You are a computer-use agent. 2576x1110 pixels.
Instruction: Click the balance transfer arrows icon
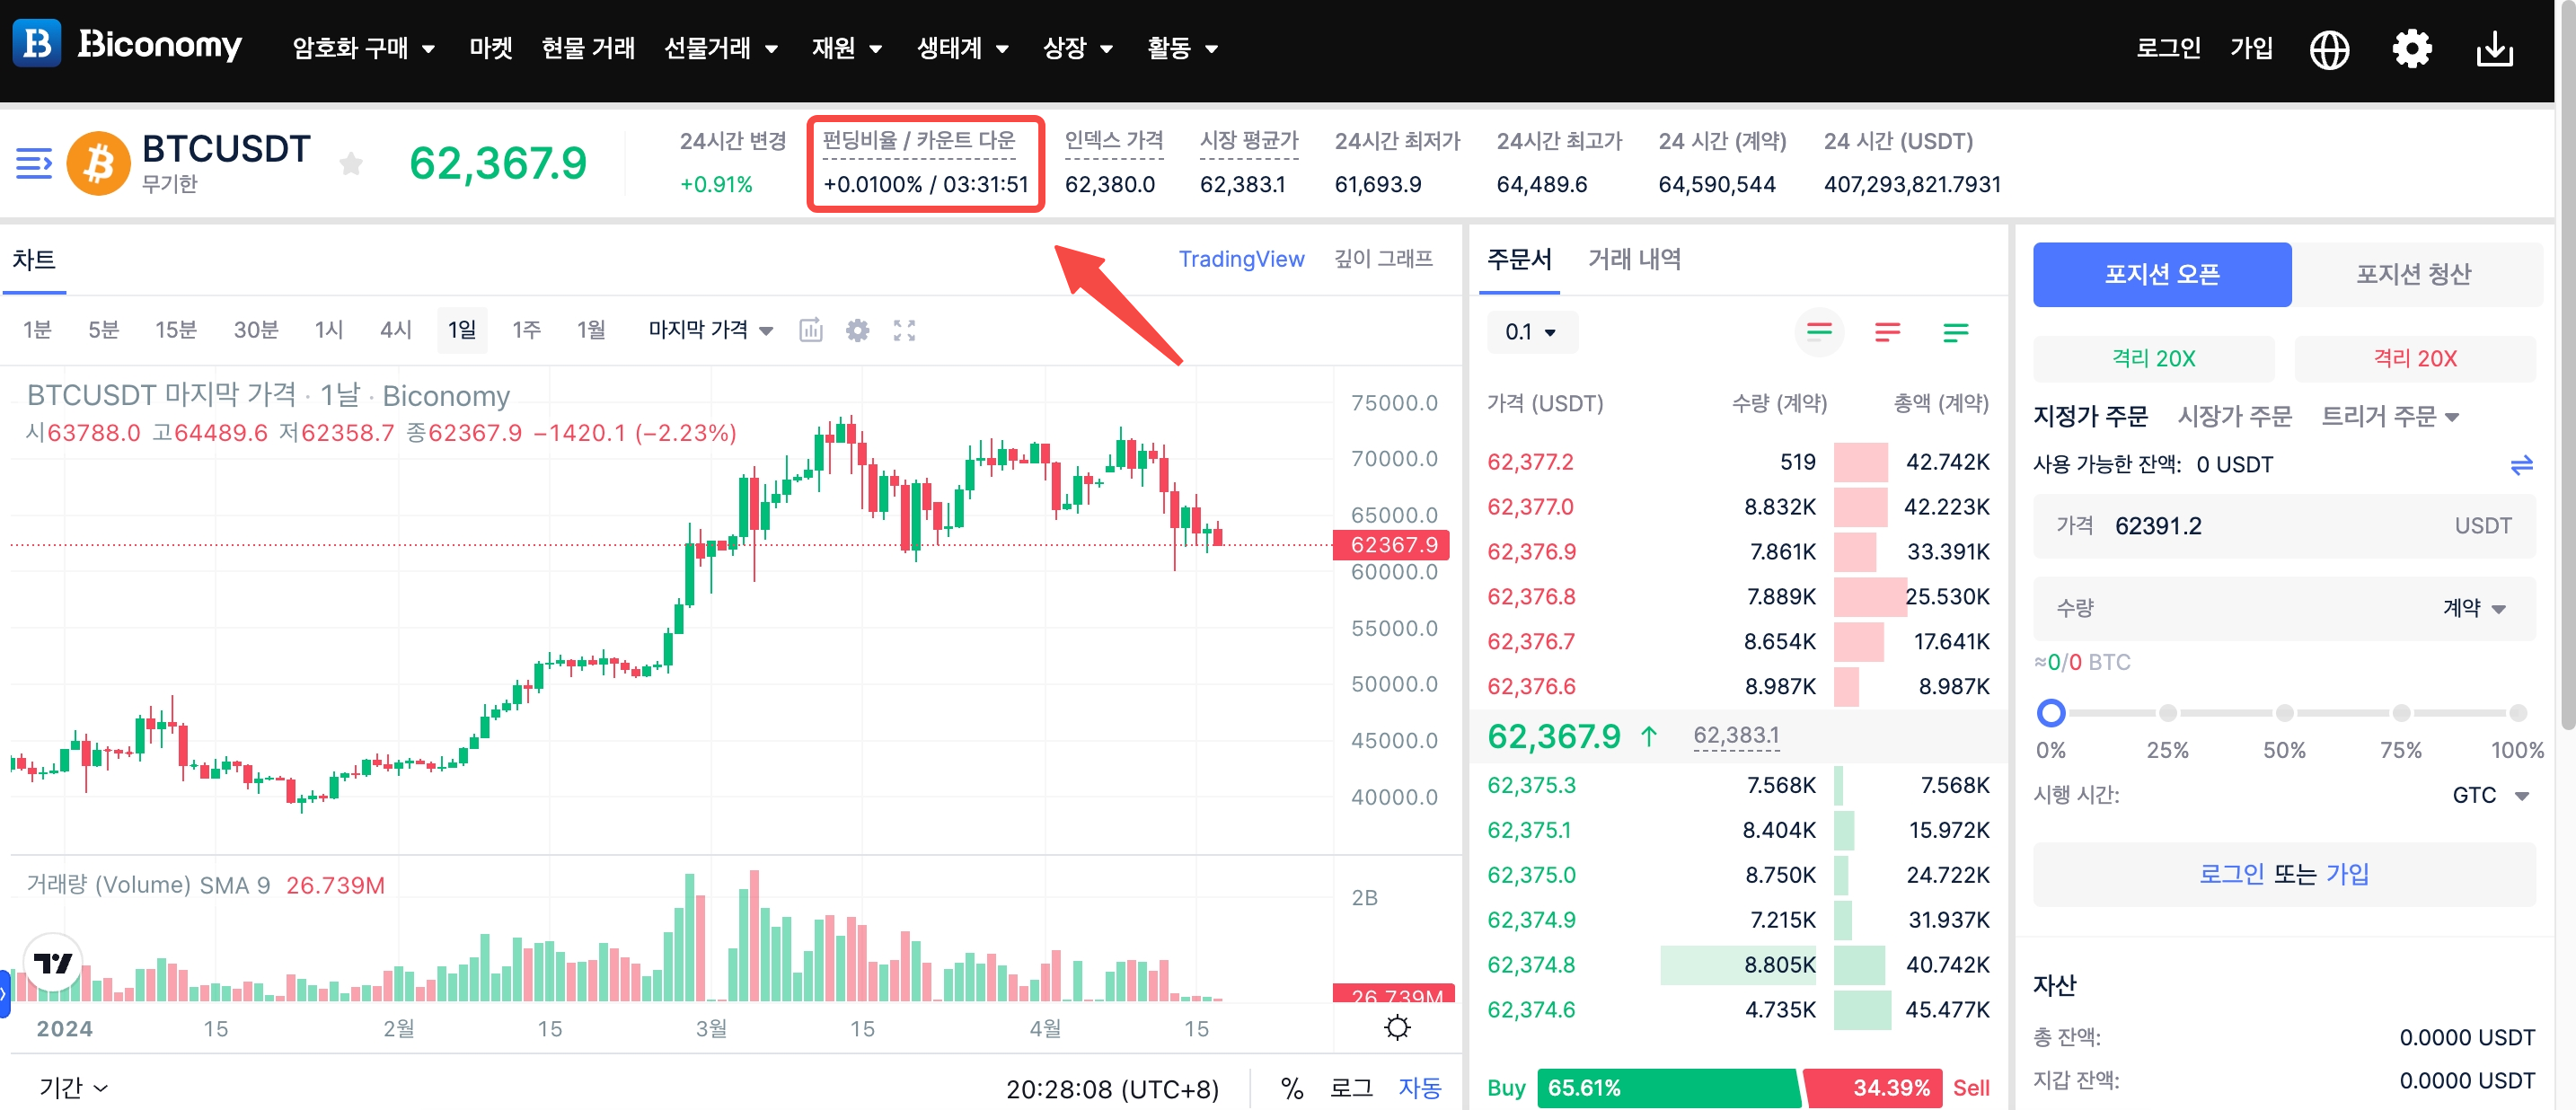pos(2521,464)
